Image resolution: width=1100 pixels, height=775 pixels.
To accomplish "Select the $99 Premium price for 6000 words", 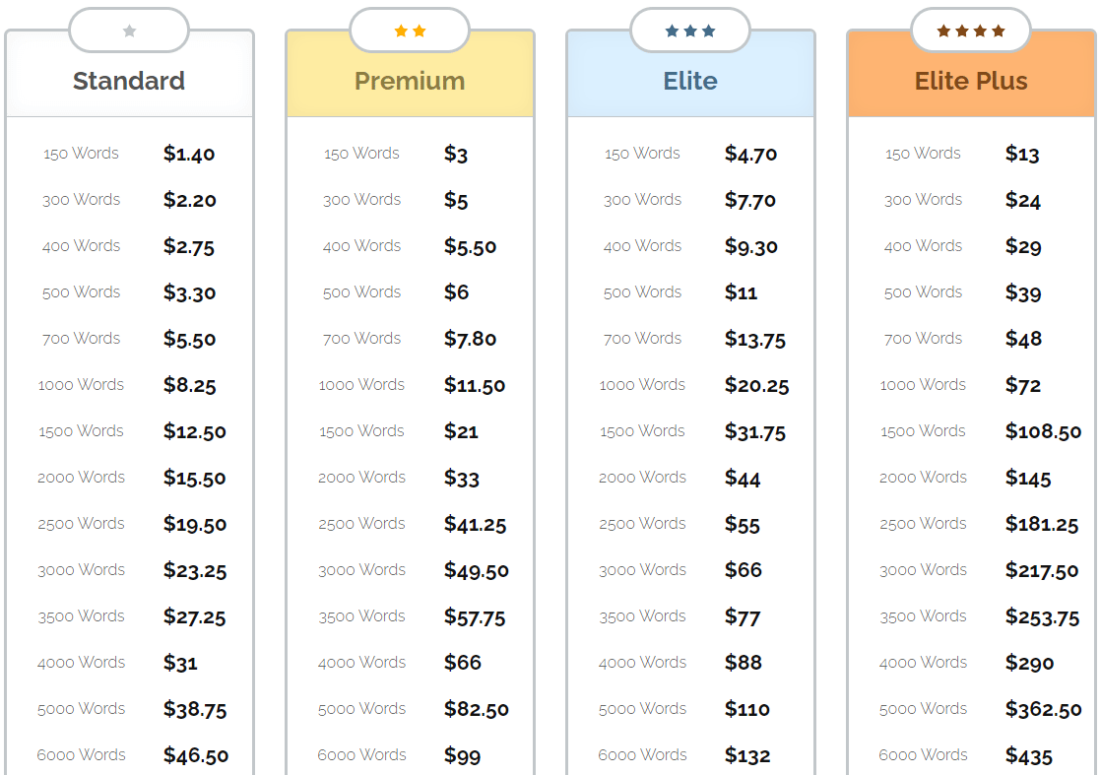I will coord(462,755).
